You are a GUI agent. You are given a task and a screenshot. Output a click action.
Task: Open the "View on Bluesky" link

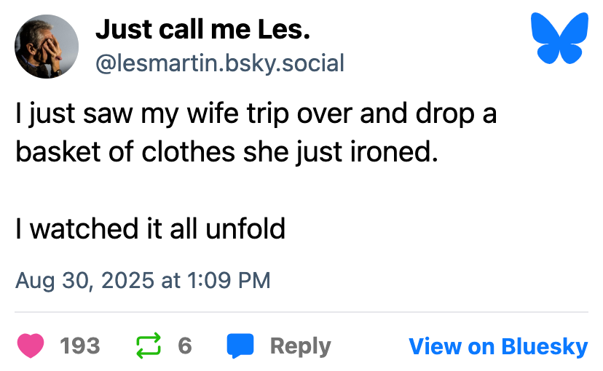(498, 346)
